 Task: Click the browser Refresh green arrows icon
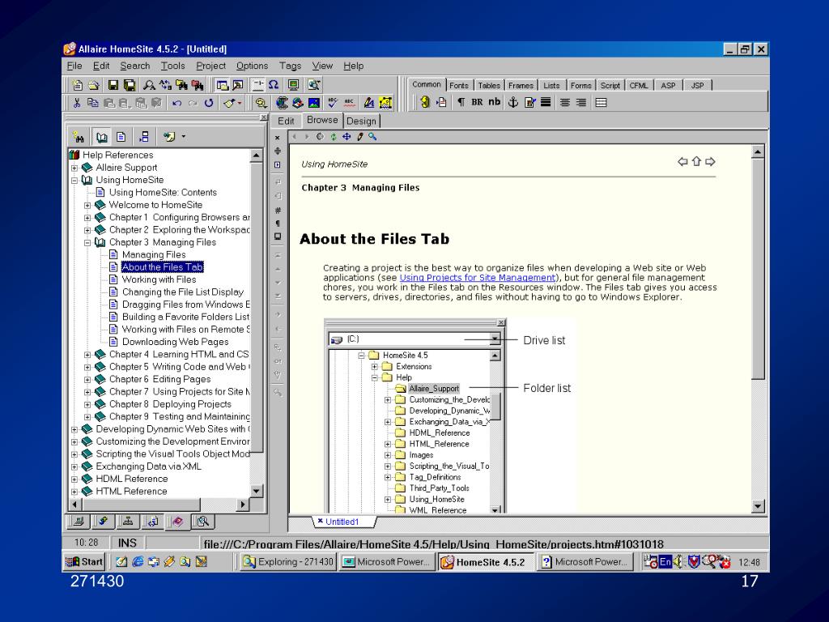pyautogui.click(x=334, y=136)
